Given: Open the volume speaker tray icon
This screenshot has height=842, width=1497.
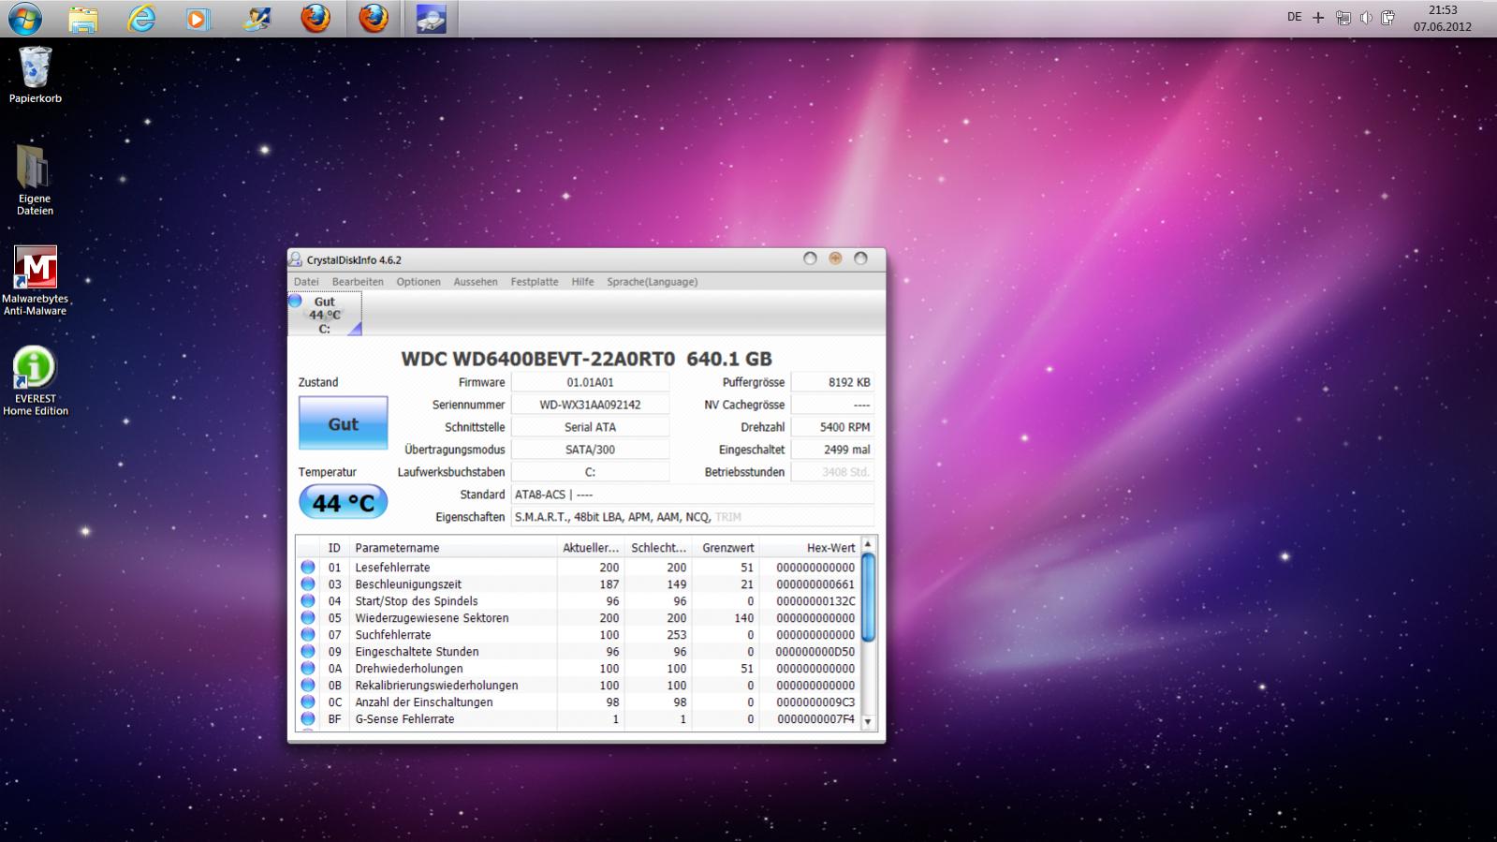Looking at the screenshot, I should (x=1366, y=18).
